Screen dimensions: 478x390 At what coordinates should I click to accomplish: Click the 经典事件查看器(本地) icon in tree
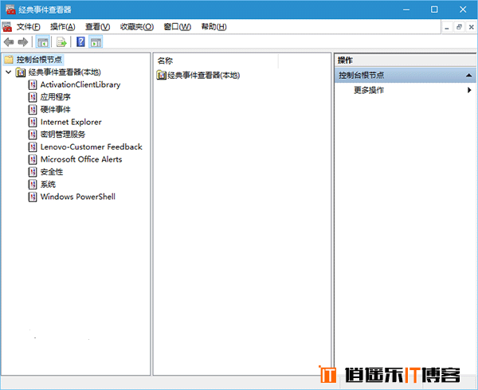click(21, 72)
